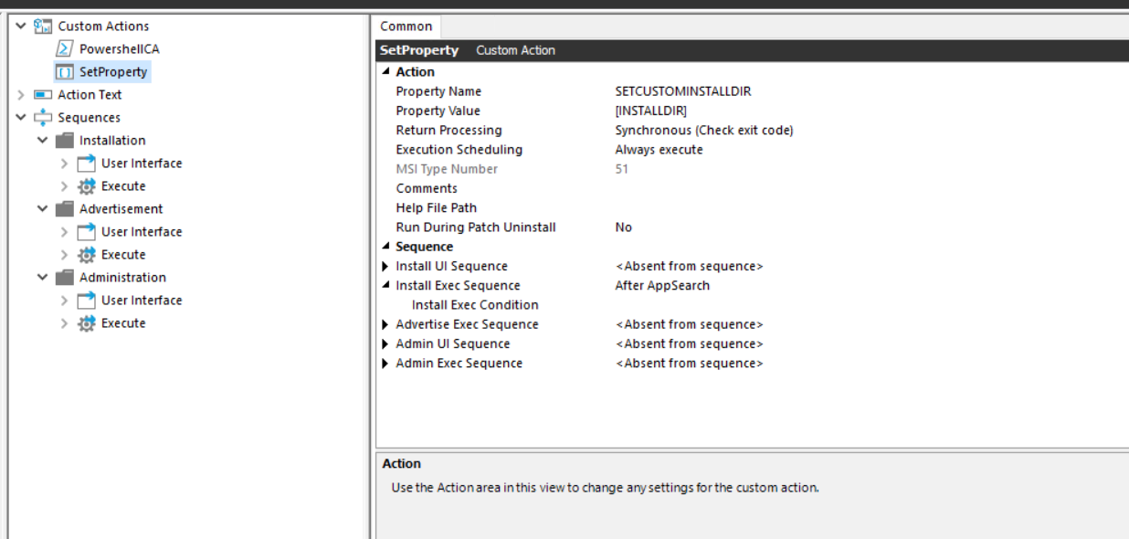Select Administration User Interface tree item
The height and width of the screenshot is (539, 1129).
[142, 301]
